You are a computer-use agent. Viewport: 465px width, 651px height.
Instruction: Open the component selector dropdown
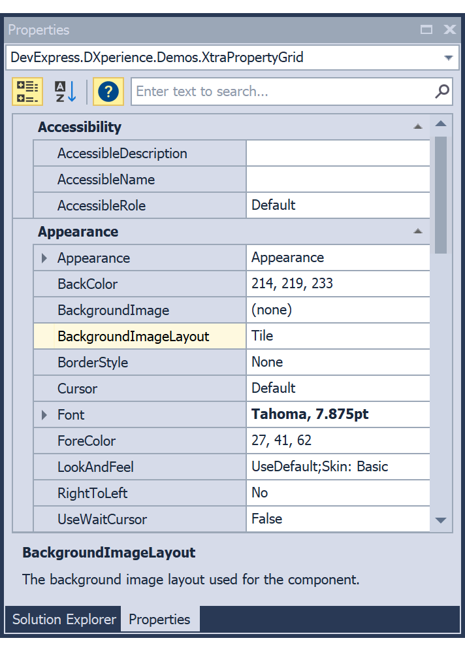click(x=449, y=58)
